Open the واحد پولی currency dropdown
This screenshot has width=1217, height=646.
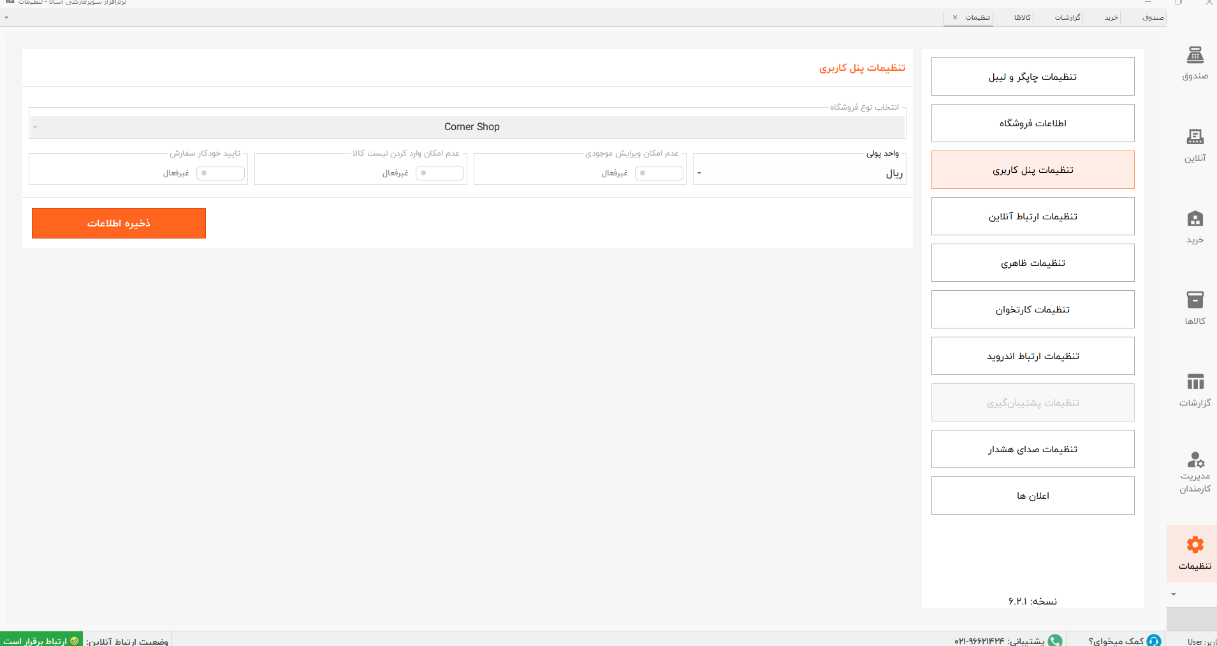(799, 173)
